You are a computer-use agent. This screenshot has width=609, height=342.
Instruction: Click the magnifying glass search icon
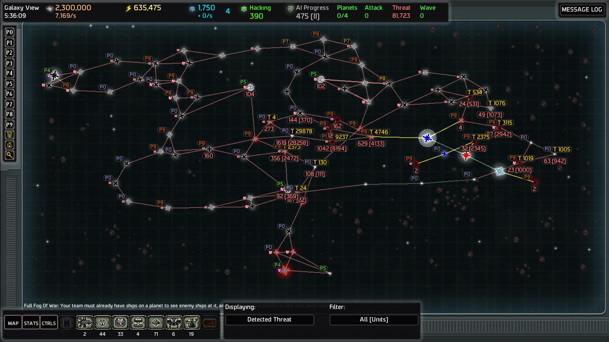tap(9, 155)
